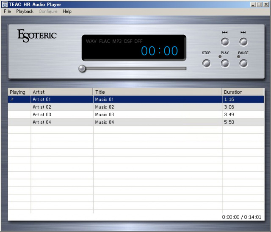Image resolution: width=271 pixels, height=232 pixels.
Task: Click the 3:49 duration cell
Action: coord(243,115)
